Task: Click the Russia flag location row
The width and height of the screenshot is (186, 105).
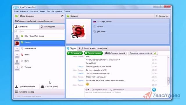Action: (x=131, y=22)
